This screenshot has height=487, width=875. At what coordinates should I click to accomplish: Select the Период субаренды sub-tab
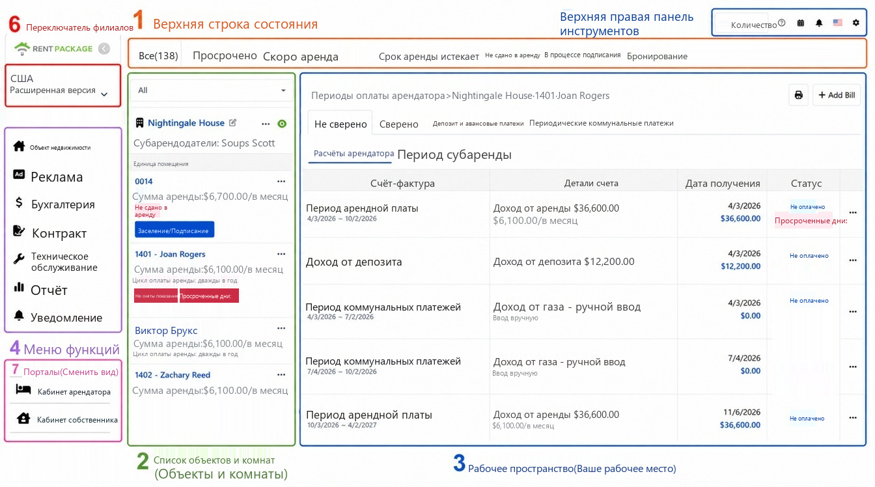pos(454,155)
